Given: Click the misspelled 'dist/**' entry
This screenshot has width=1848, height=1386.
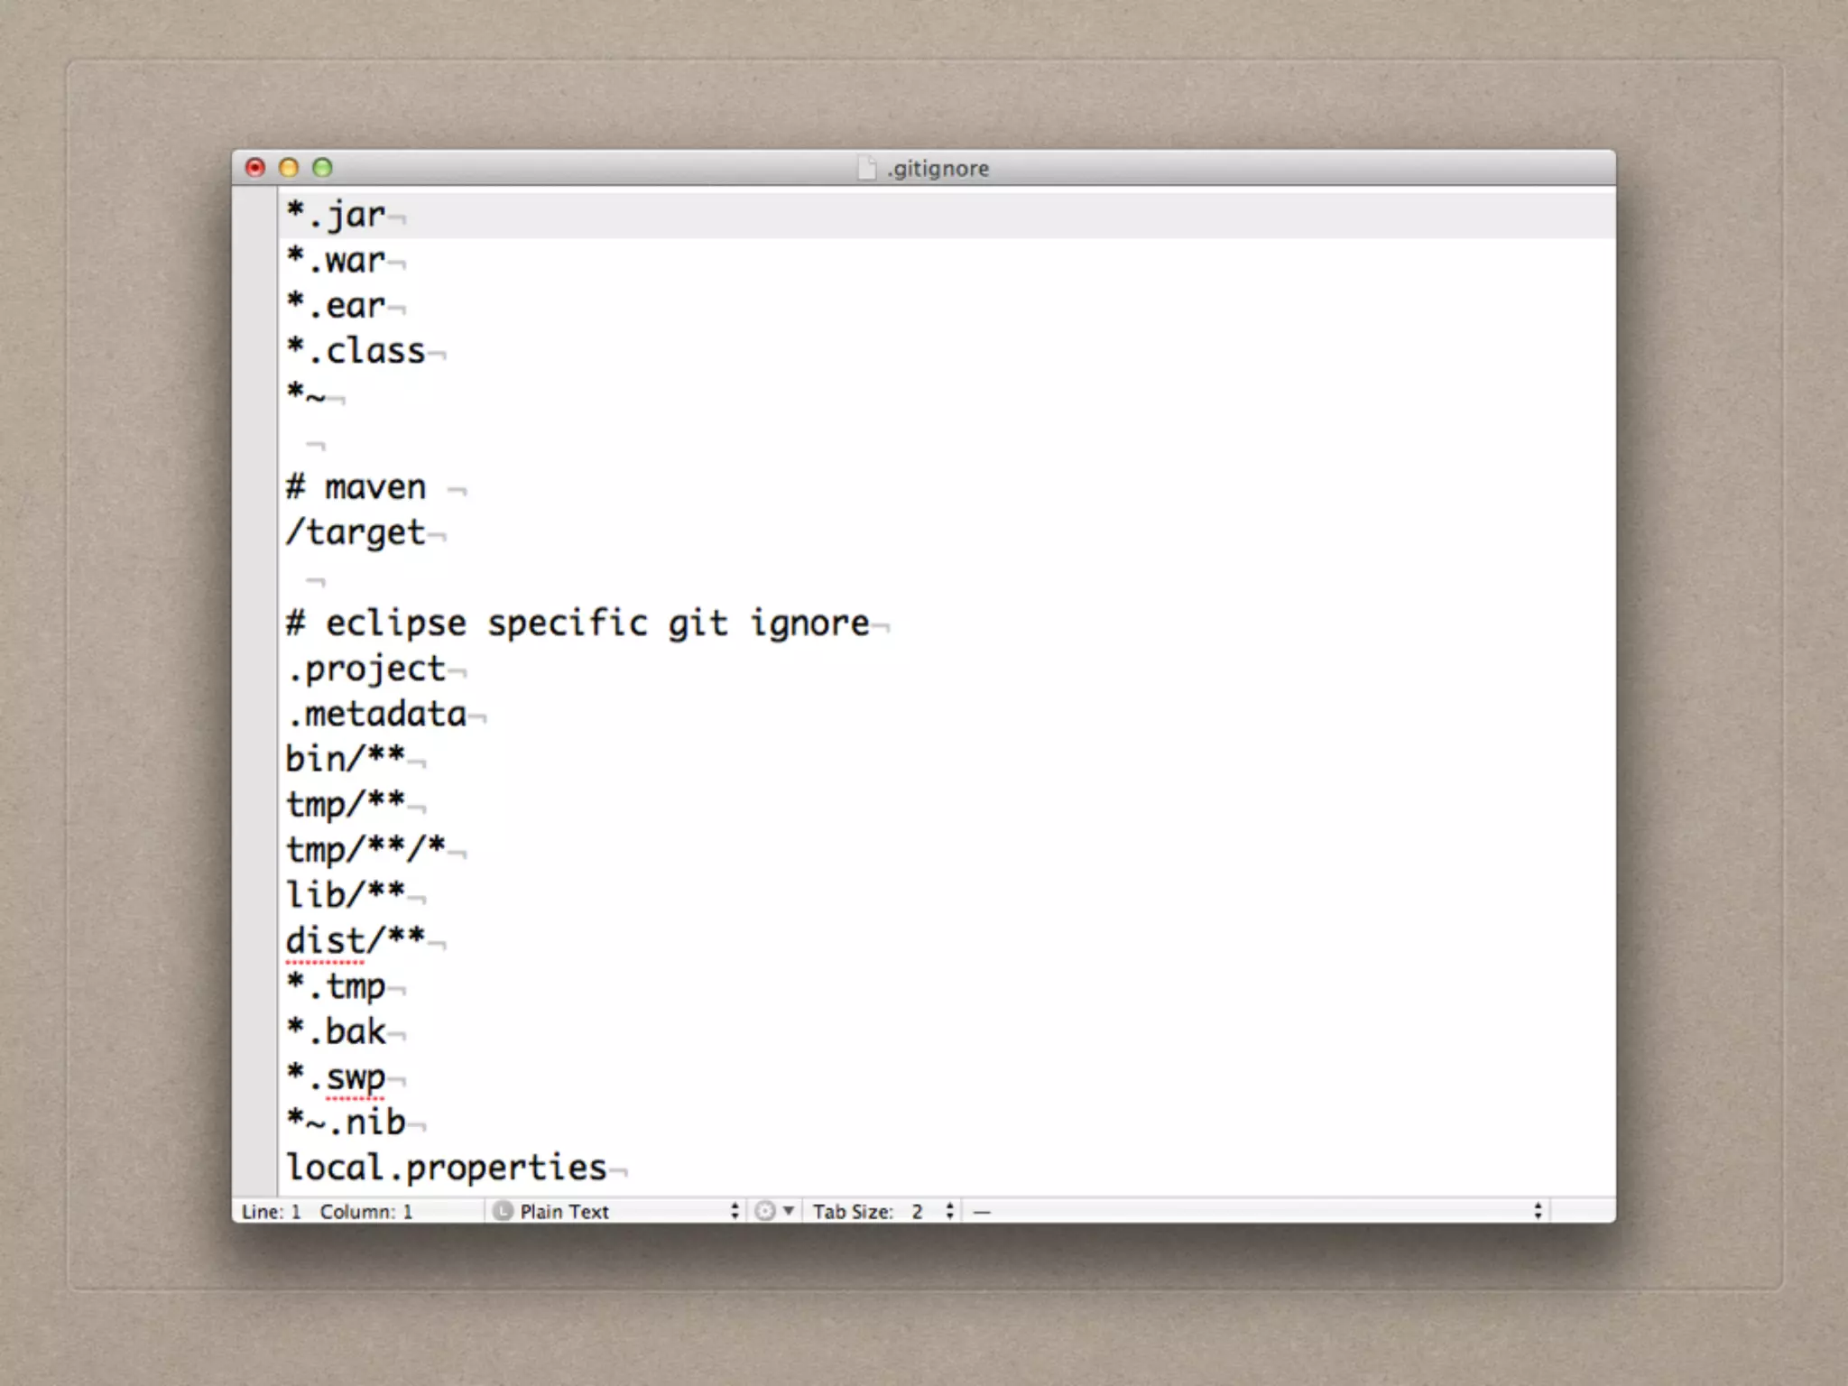Looking at the screenshot, I should coord(355,940).
